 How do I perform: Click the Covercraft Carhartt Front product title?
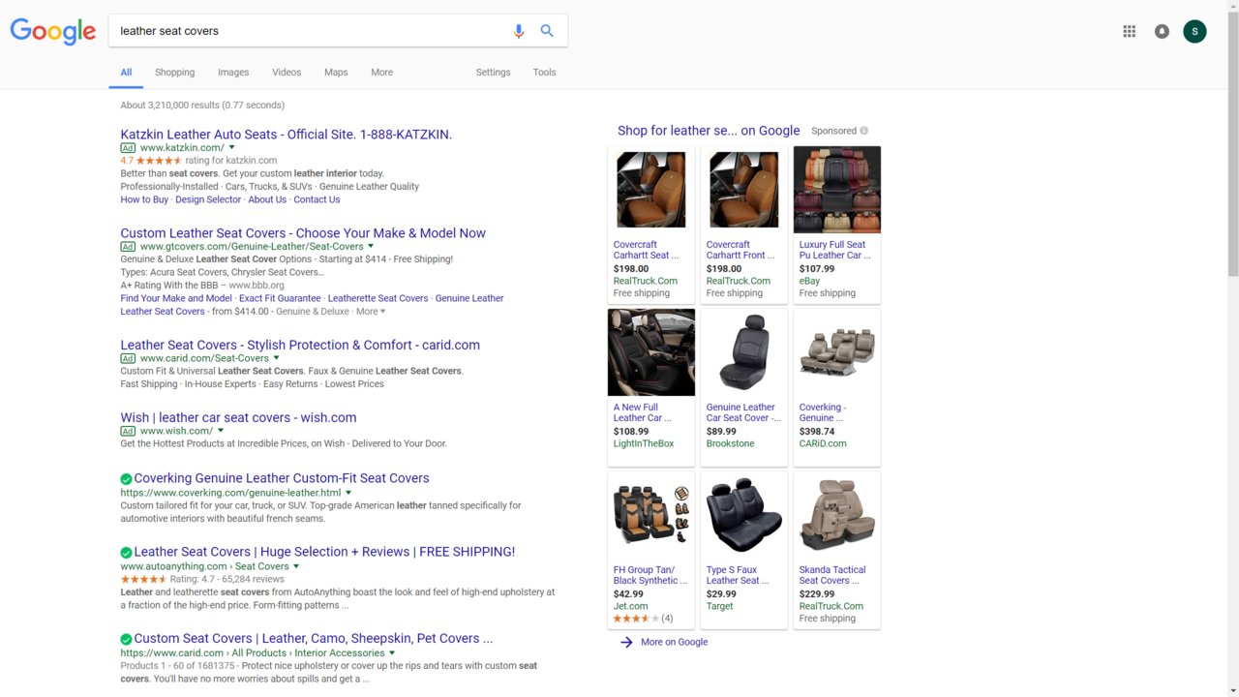740,250
